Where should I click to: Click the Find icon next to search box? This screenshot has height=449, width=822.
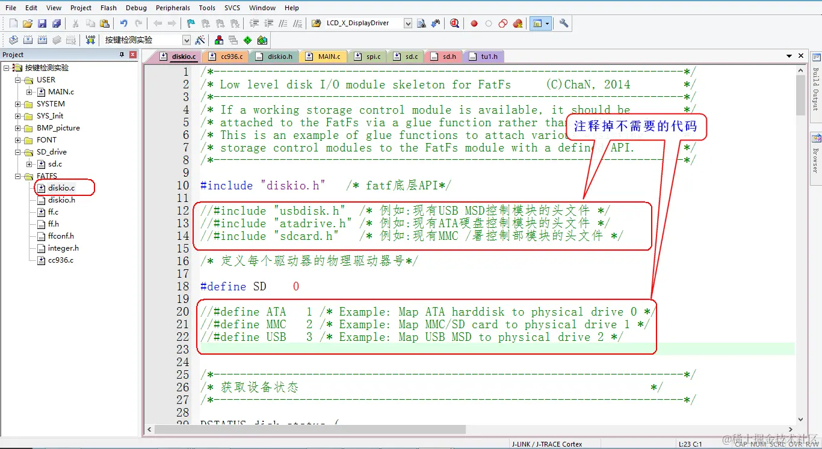point(421,23)
